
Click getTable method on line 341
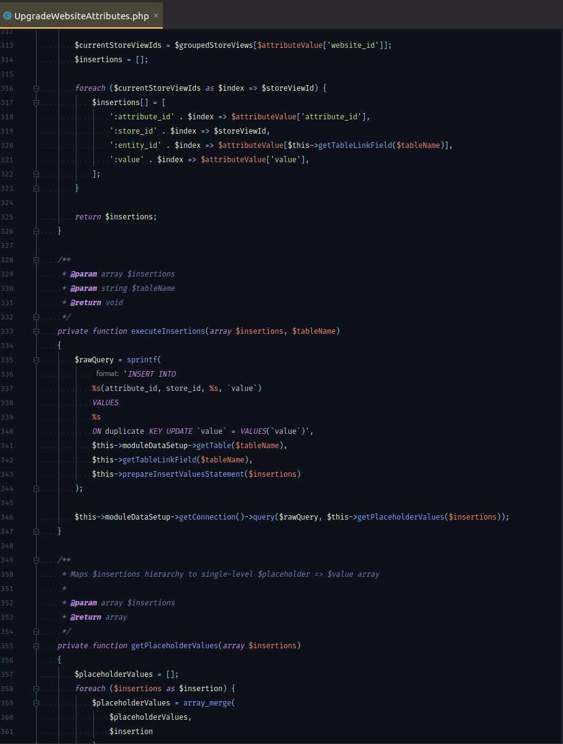click(213, 446)
